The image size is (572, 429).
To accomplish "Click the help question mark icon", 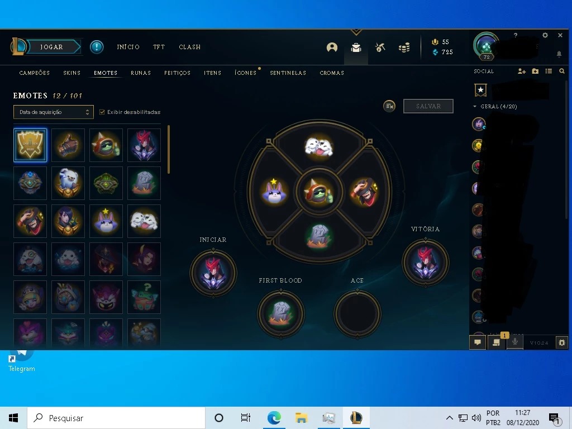I will pyautogui.click(x=516, y=35).
